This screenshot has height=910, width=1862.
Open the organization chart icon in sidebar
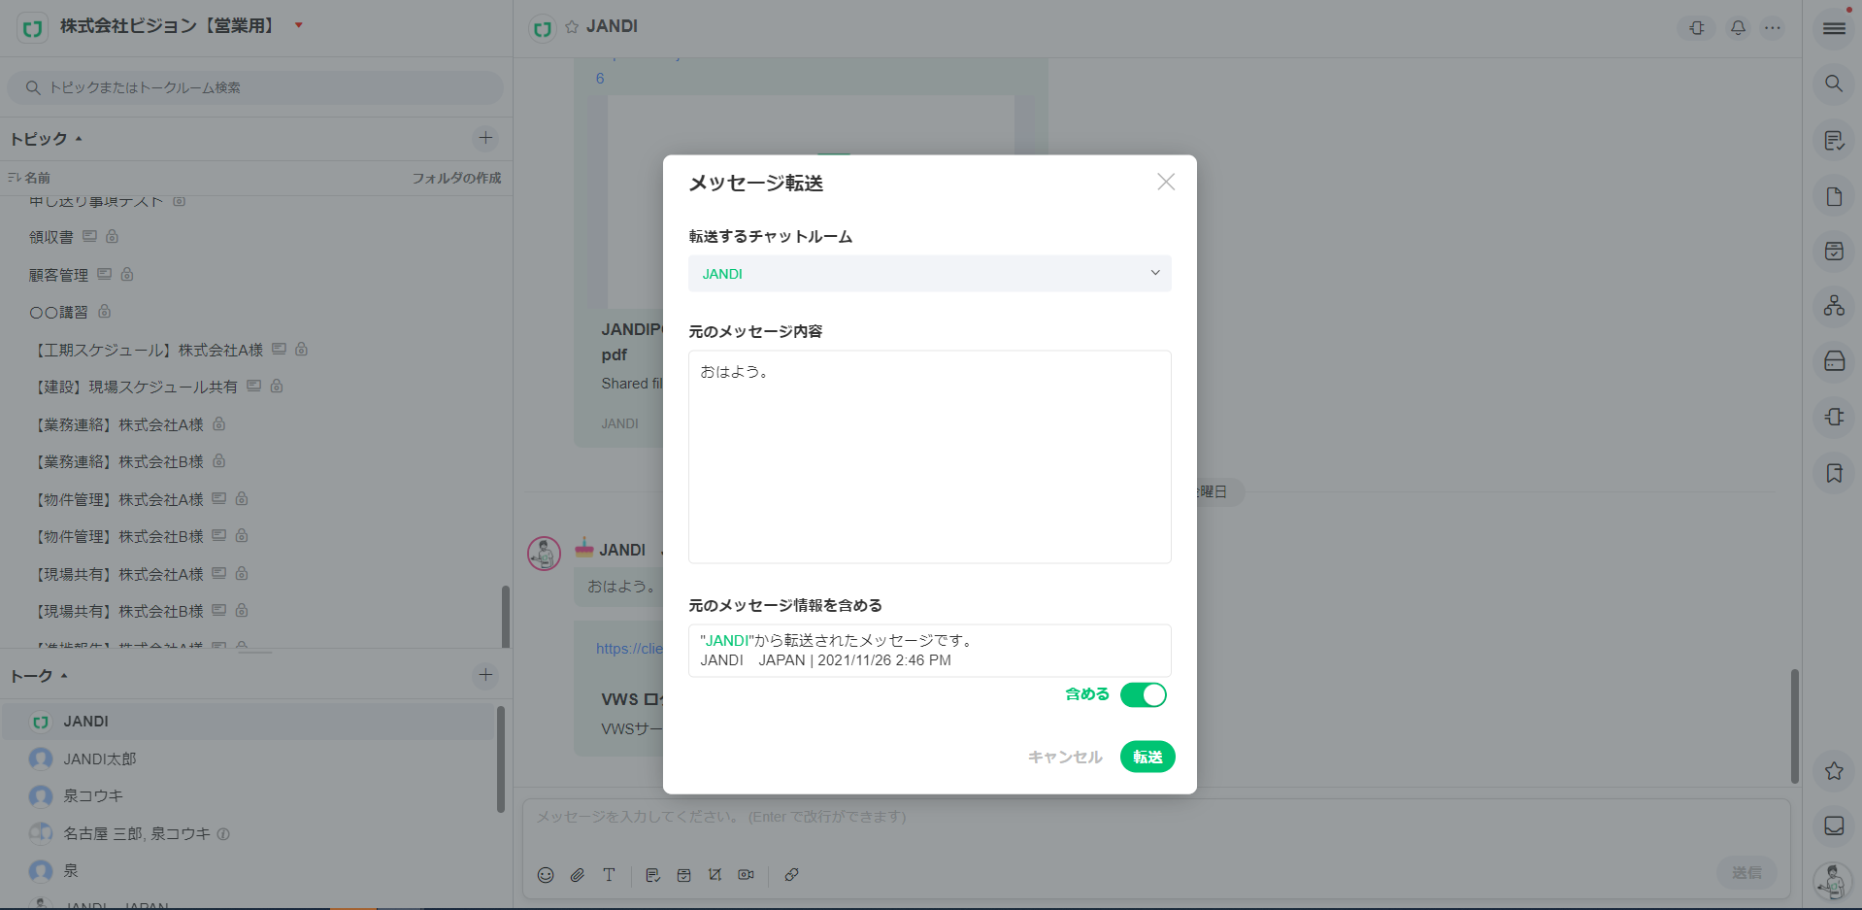pos(1834,306)
